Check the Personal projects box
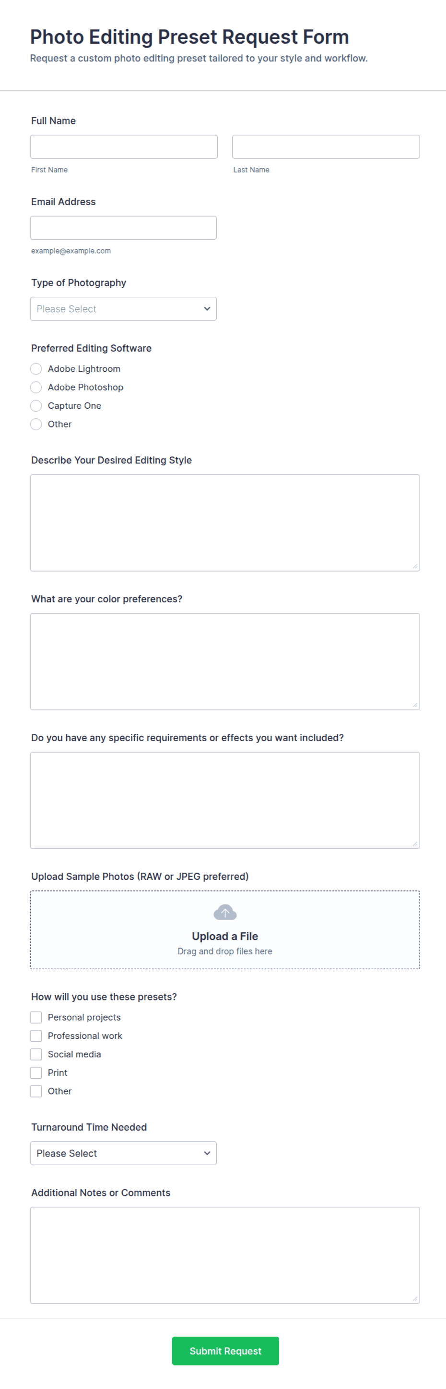 point(36,1017)
